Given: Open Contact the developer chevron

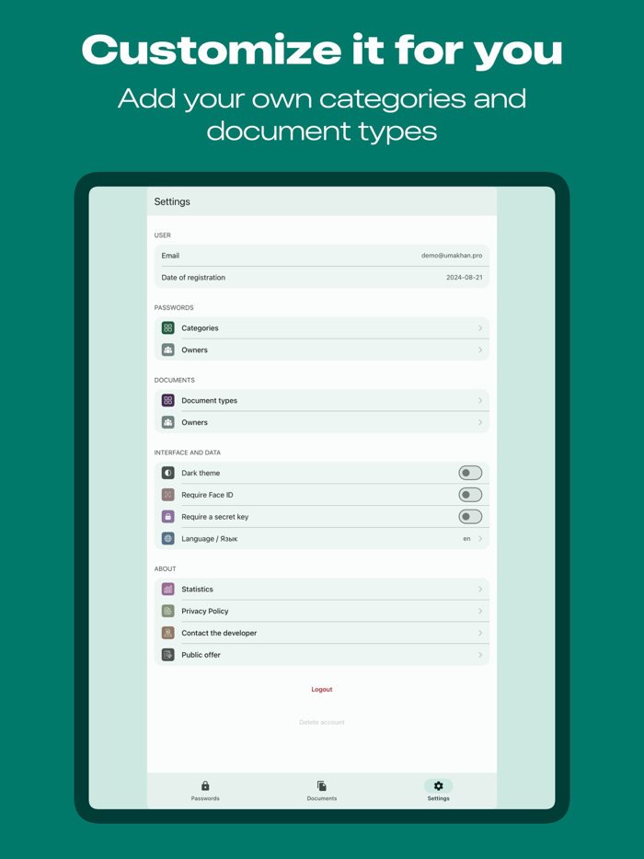Looking at the screenshot, I should [480, 633].
